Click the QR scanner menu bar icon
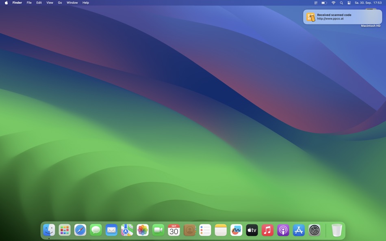 [316, 3]
